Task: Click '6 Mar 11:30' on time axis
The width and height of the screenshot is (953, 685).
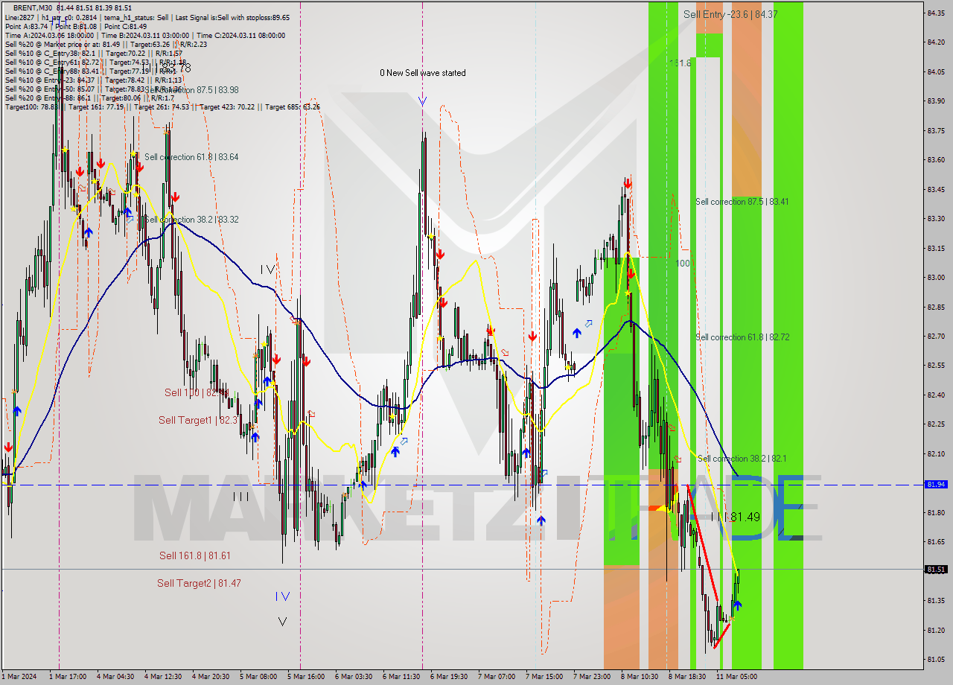Action: tap(401, 677)
